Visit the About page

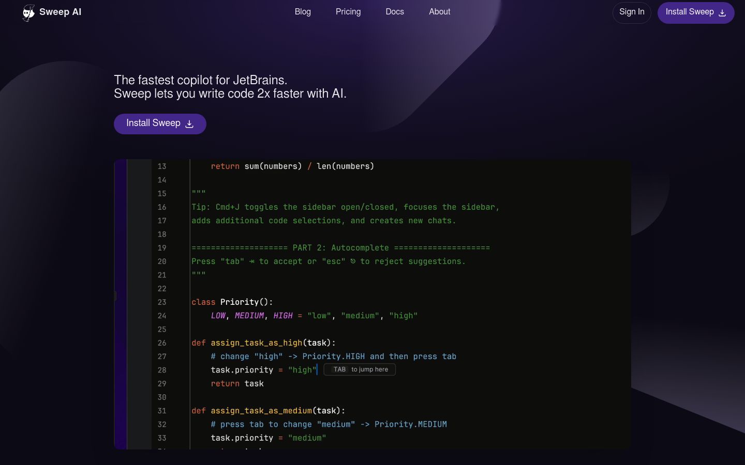click(x=439, y=12)
